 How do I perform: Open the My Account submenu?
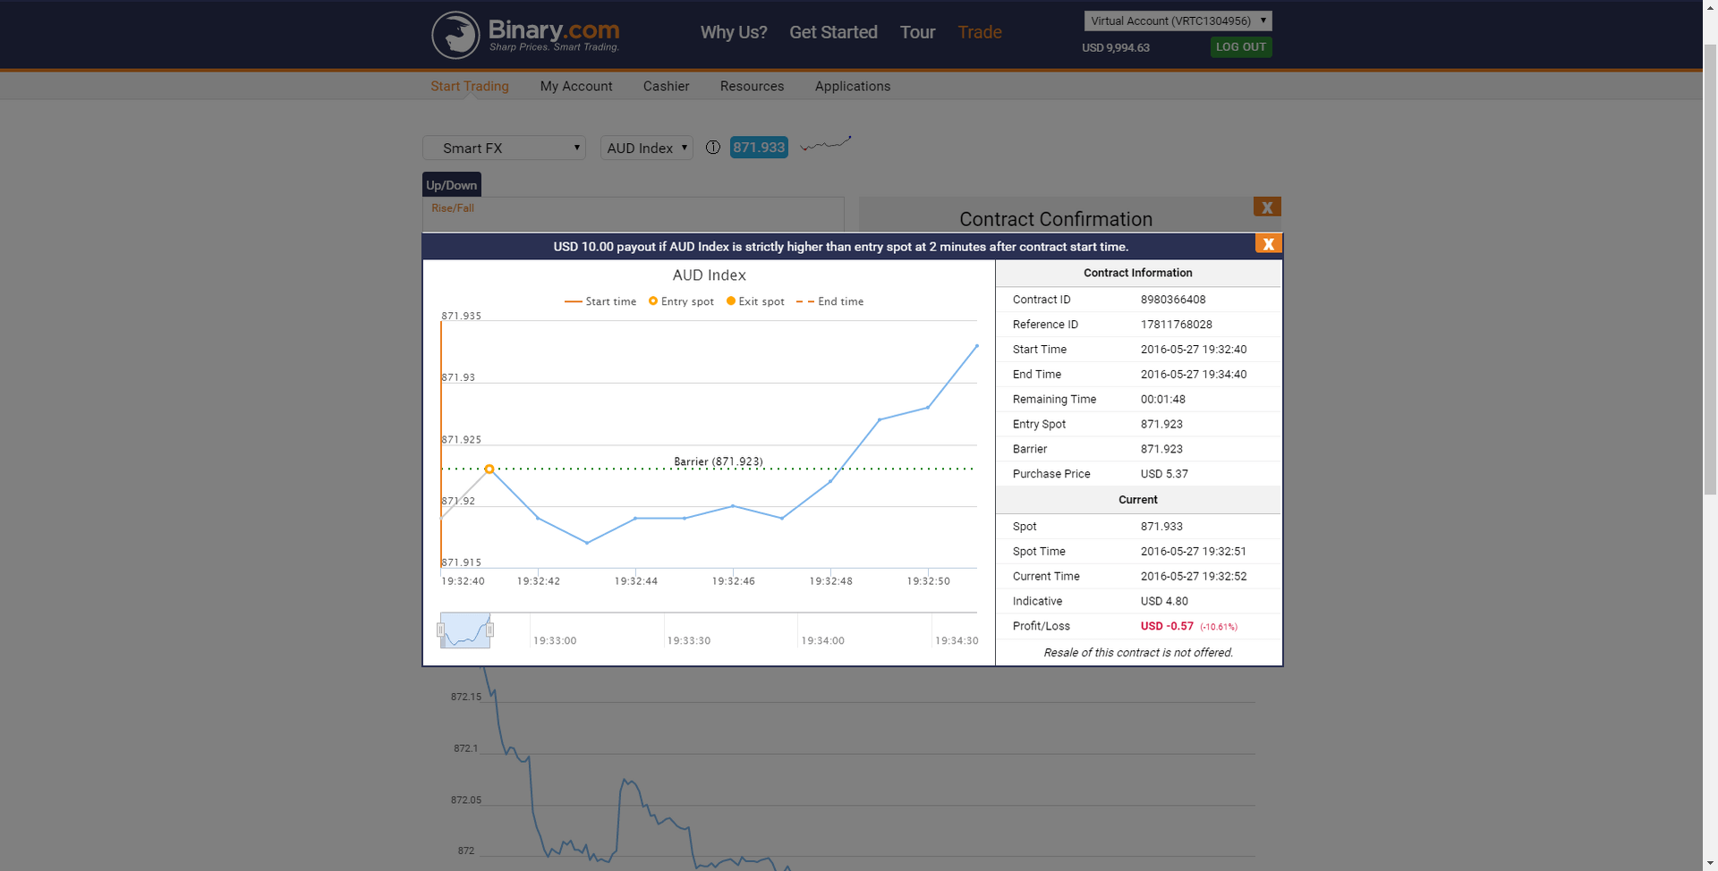coord(576,86)
